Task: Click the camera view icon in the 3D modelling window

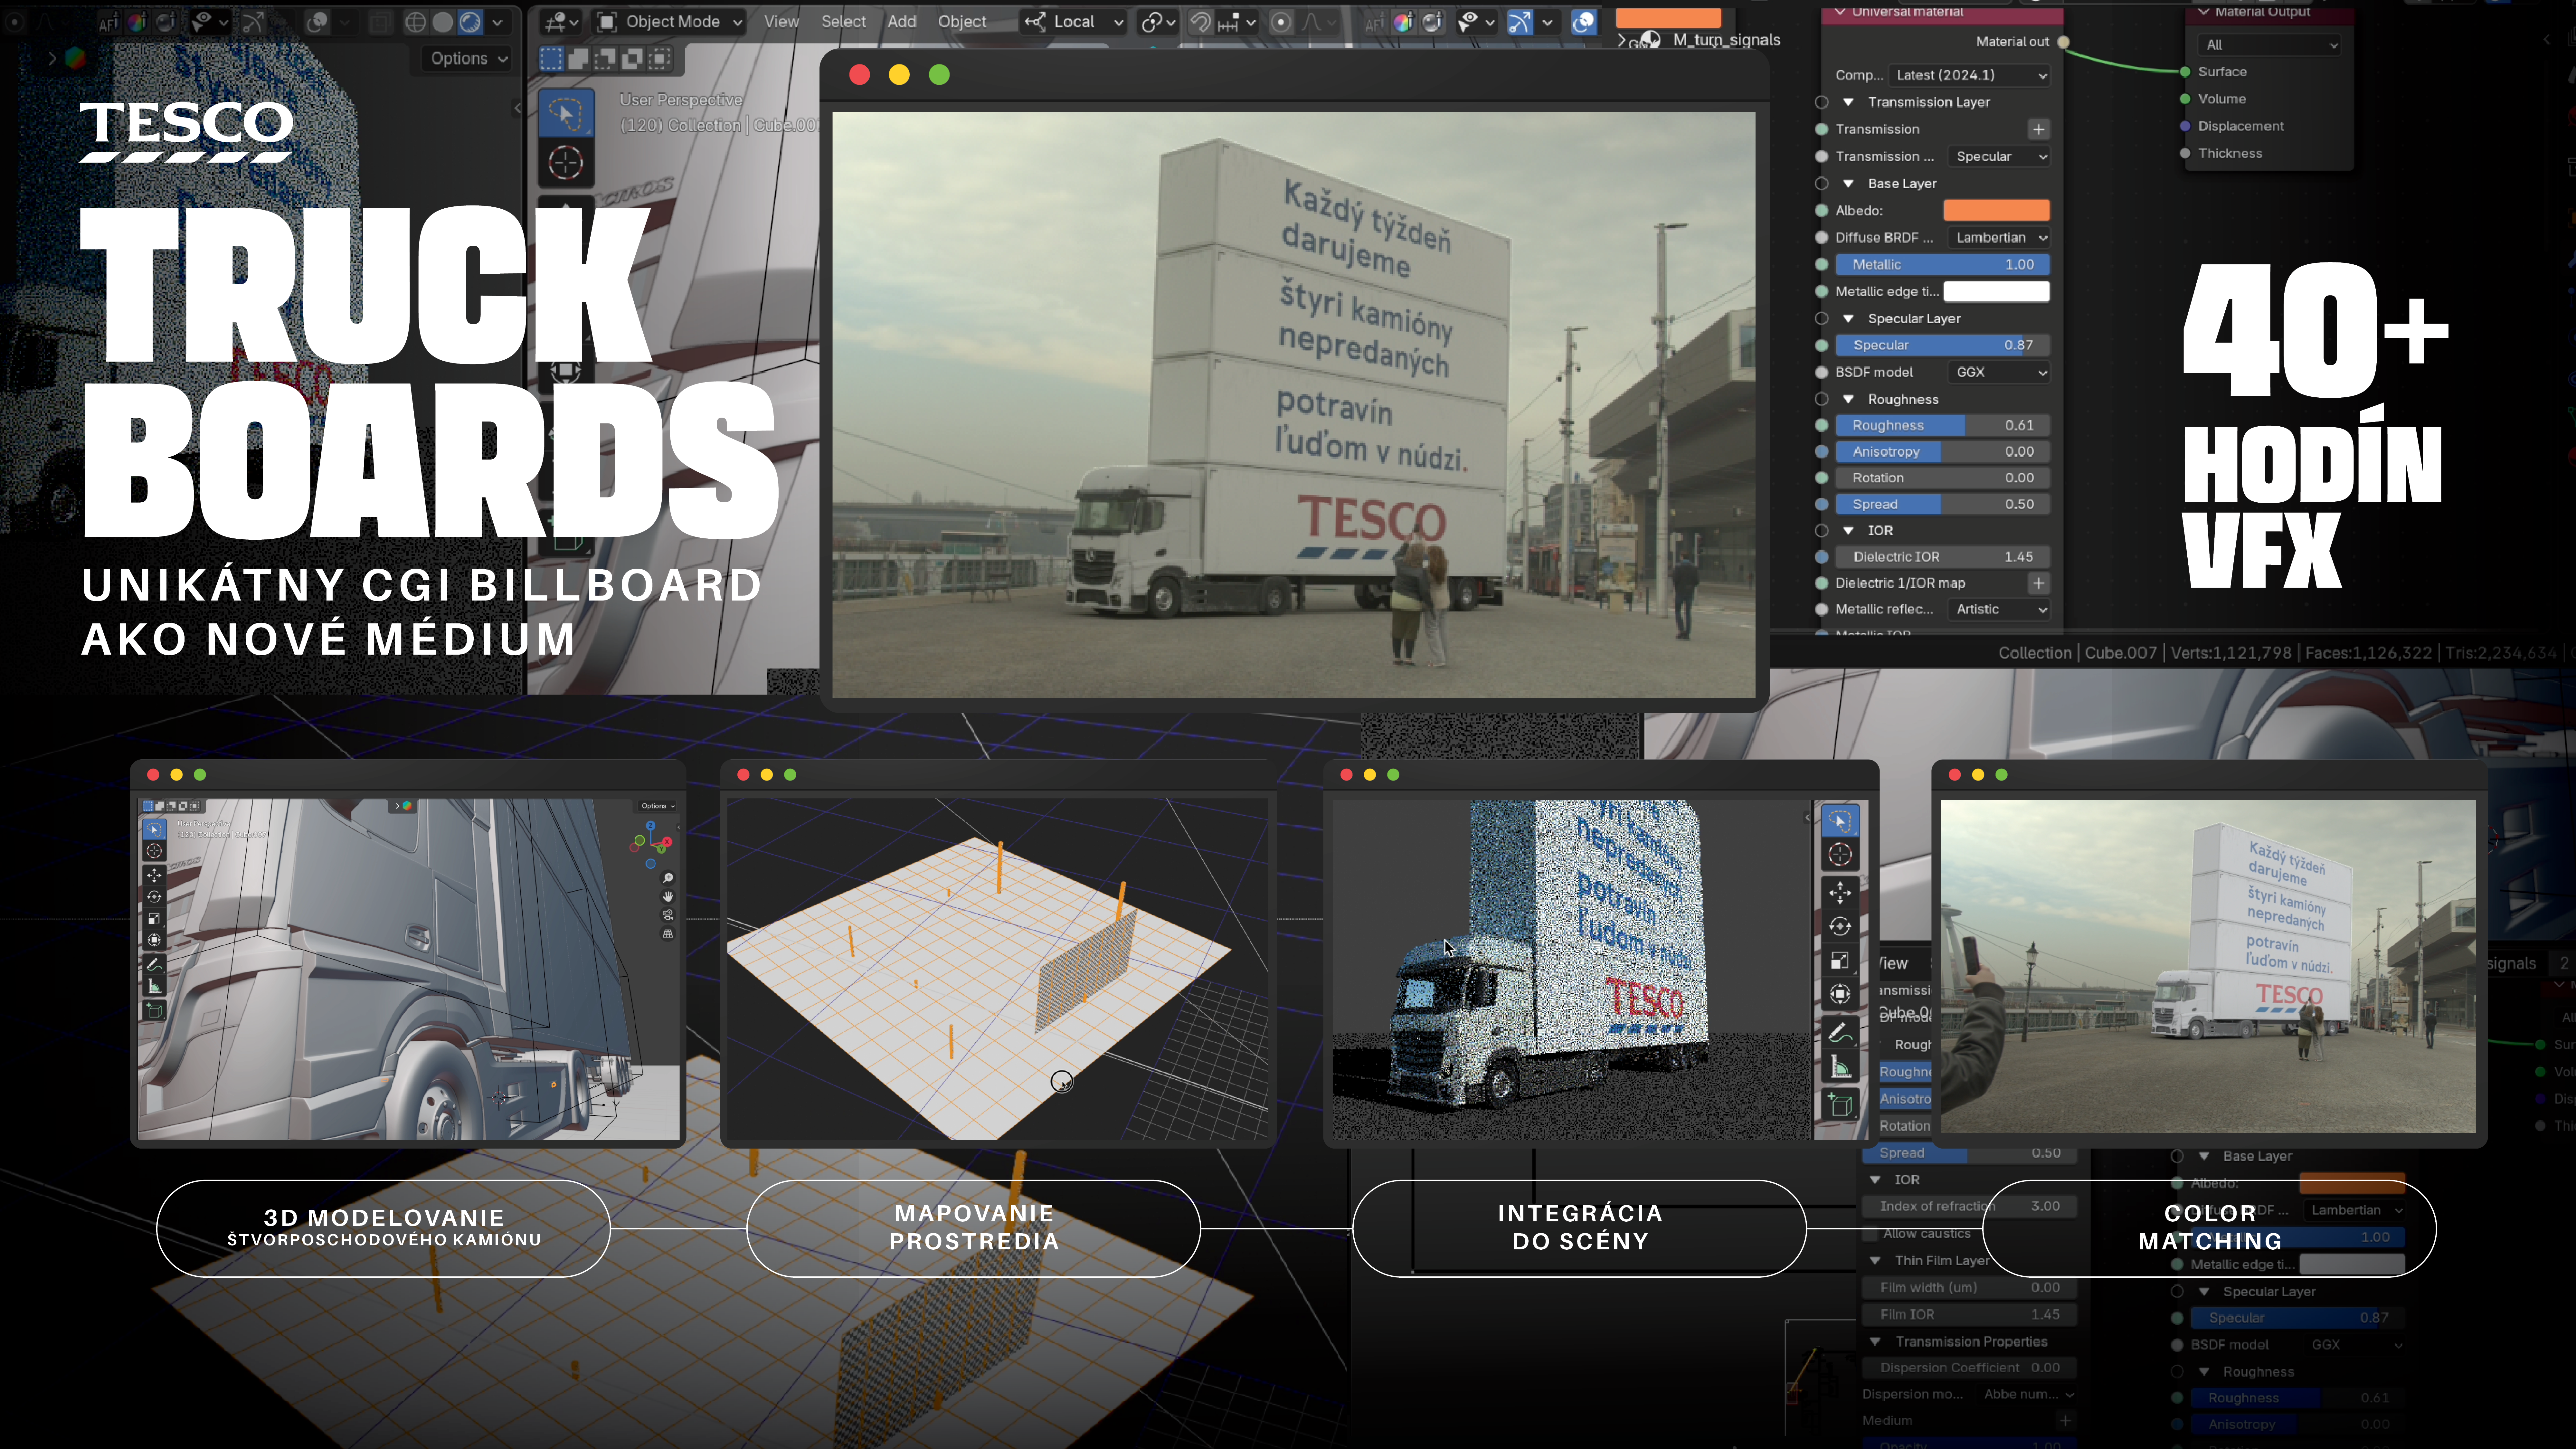Action: [668, 915]
